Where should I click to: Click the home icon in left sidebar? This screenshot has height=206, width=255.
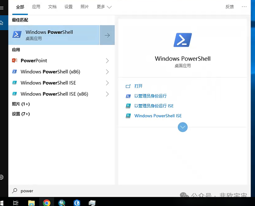click(x=1, y=23)
